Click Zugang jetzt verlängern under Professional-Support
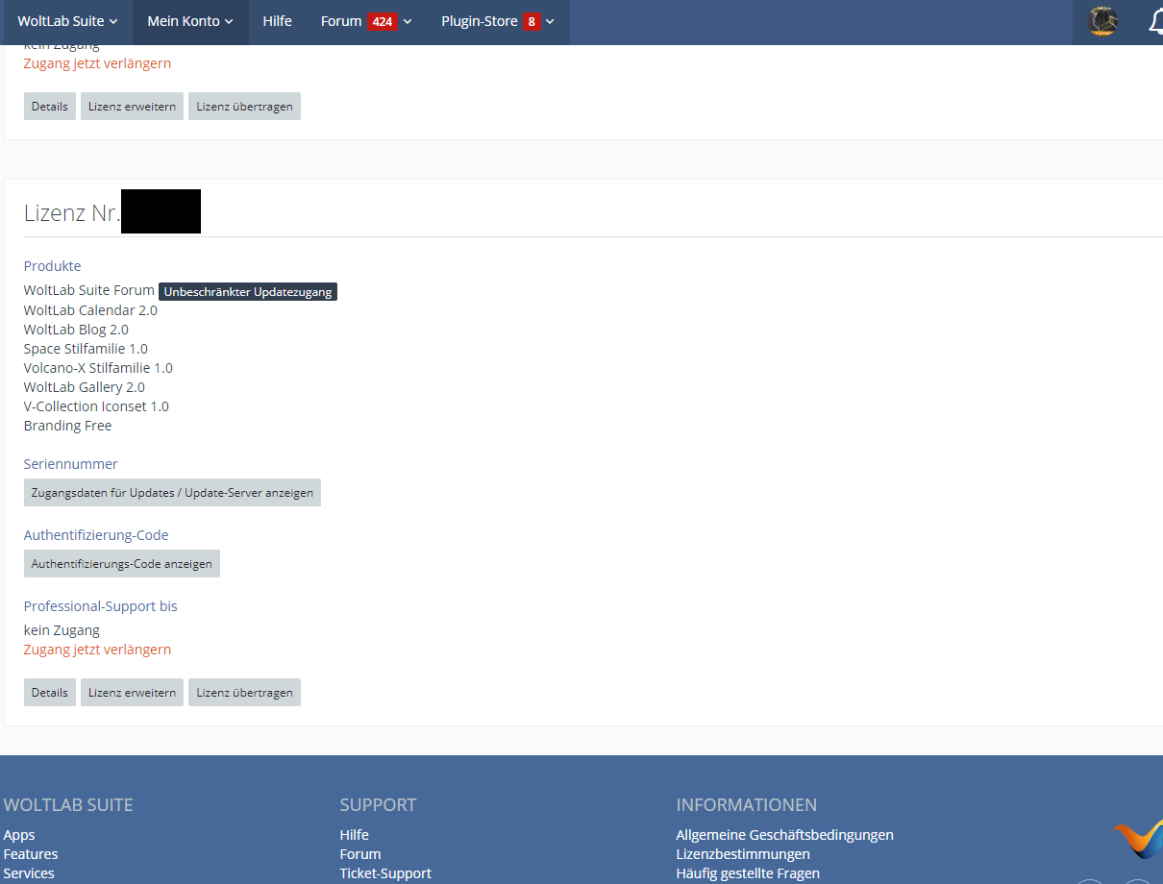The width and height of the screenshot is (1163, 884). [x=97, y=650]
